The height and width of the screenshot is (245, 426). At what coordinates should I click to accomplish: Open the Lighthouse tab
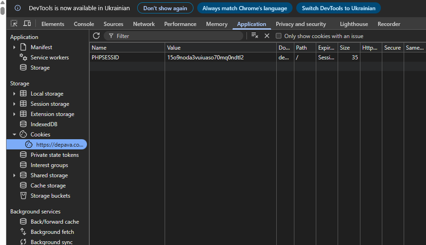tap(354, 24)
